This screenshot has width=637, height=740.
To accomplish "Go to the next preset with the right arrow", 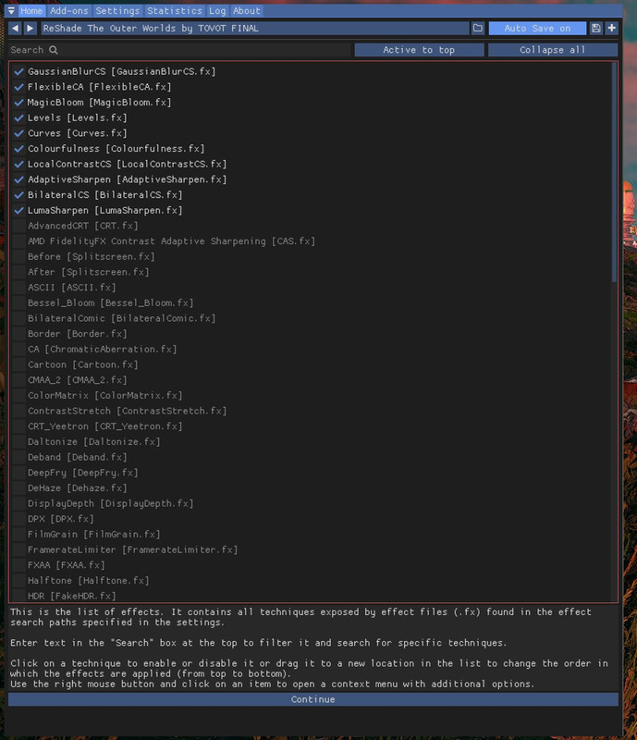I will [31, 29].
